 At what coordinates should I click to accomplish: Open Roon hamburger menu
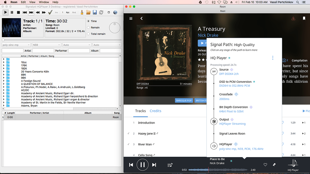[131, 18]
